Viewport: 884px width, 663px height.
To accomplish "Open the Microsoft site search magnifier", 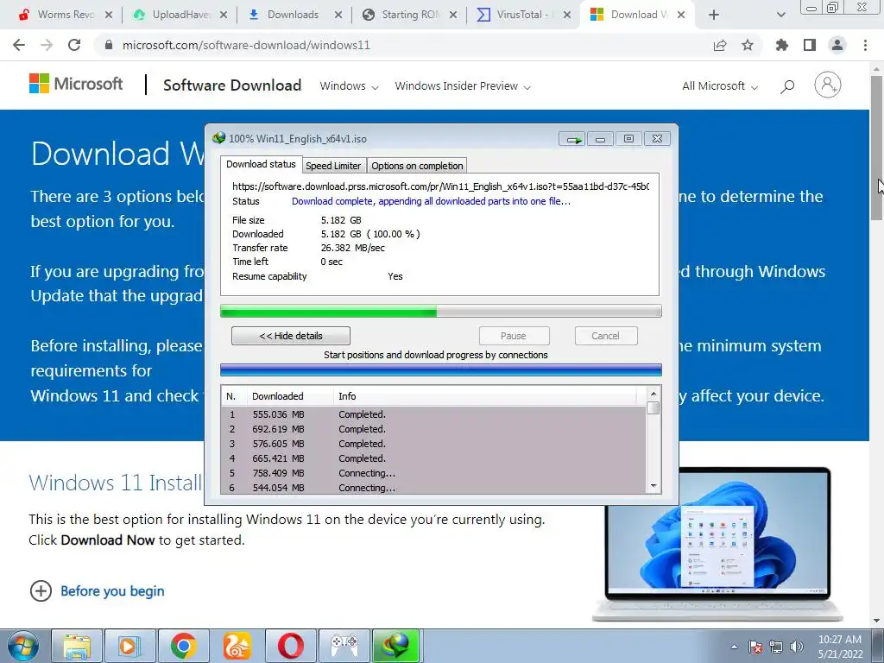I will coord(787,86).
